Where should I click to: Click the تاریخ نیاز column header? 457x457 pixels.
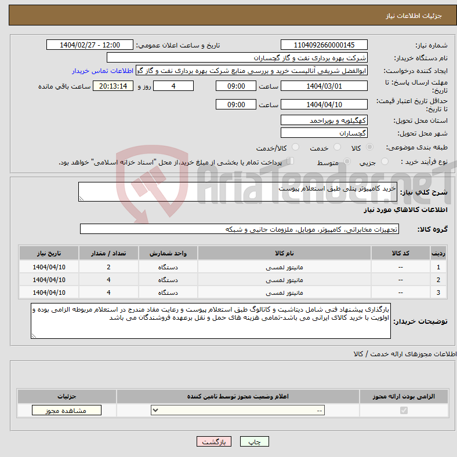[x=49, y=253]
